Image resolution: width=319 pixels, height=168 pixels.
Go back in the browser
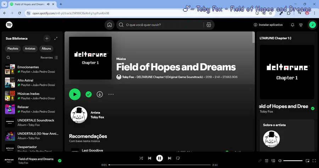[x=5, y=13]
